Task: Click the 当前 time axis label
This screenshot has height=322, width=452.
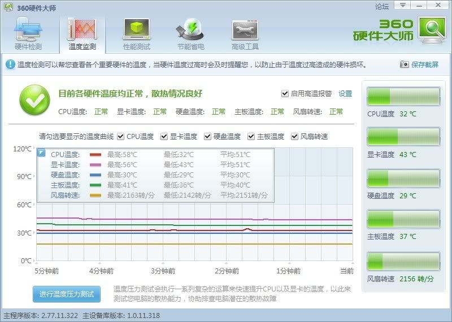Action: click(x=347, y=271)
